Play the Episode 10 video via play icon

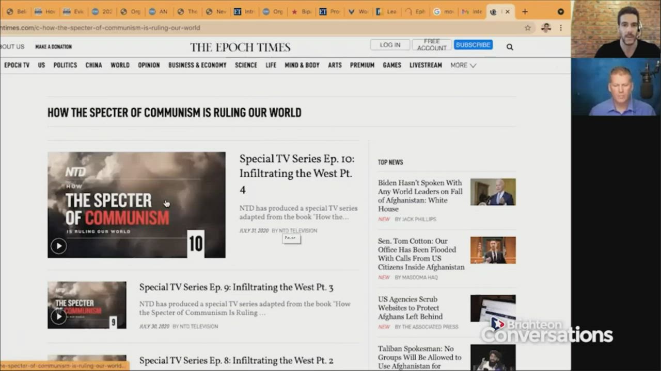pyautogui.click(x=58, y=246)
